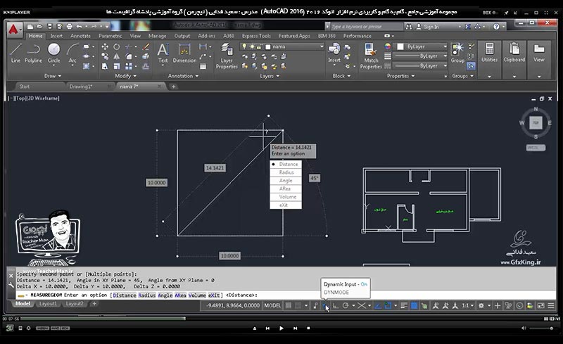Select the Text annotation tool

[x=163, y=53]
